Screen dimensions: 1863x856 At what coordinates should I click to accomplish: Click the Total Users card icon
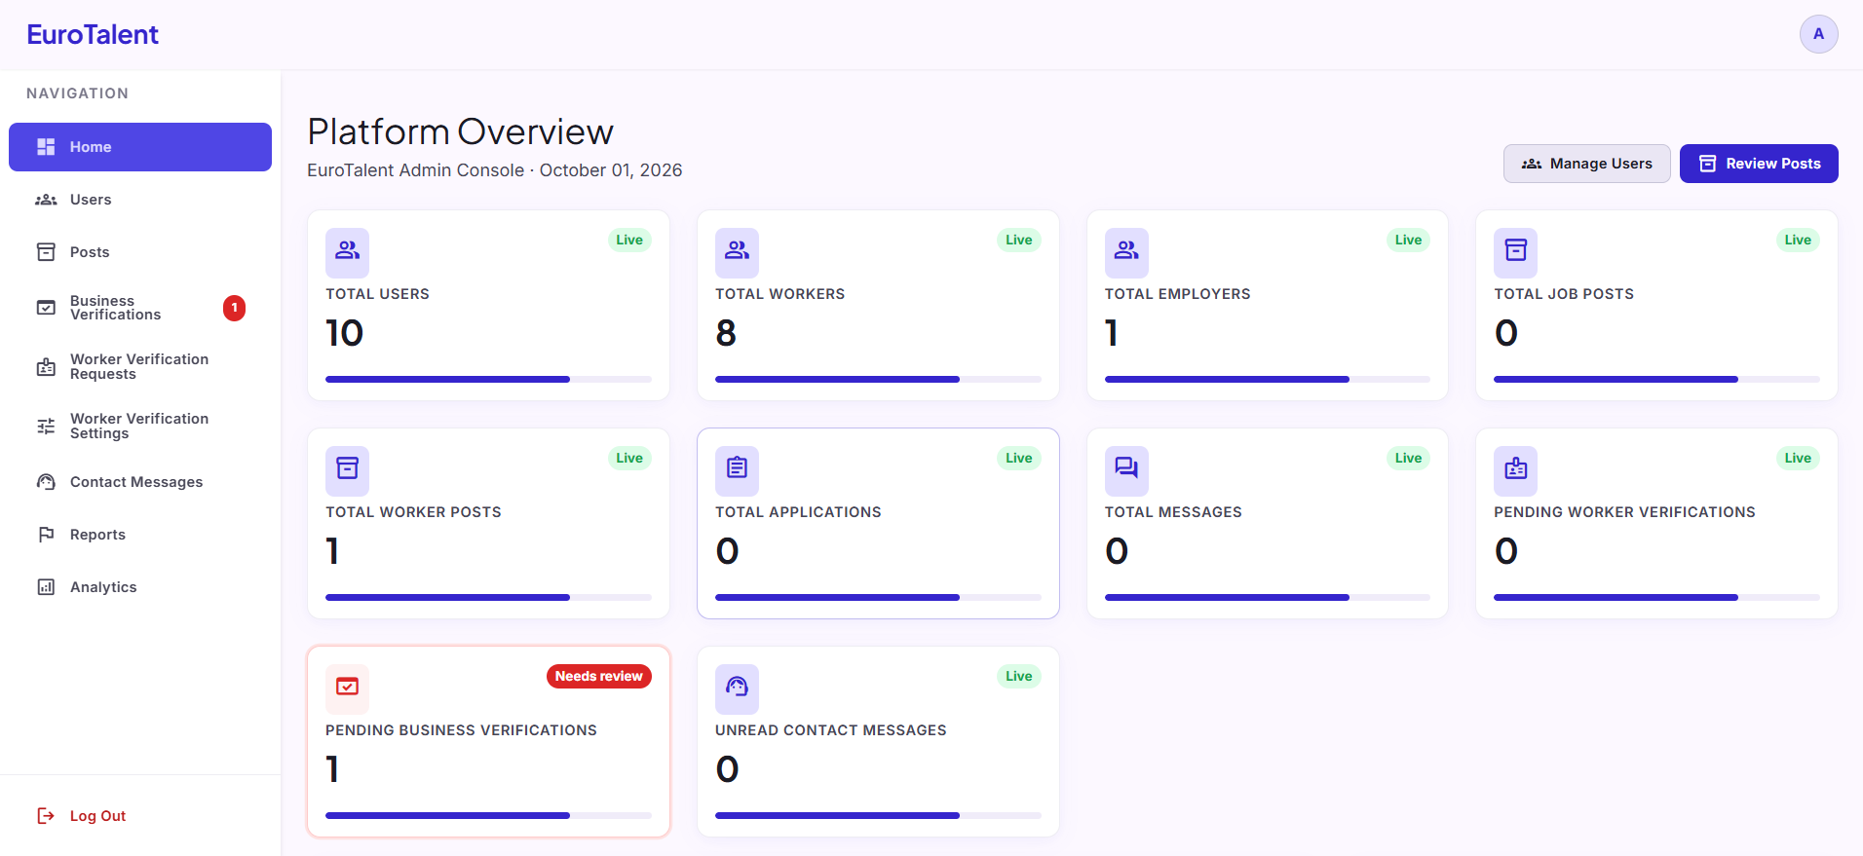347,252
